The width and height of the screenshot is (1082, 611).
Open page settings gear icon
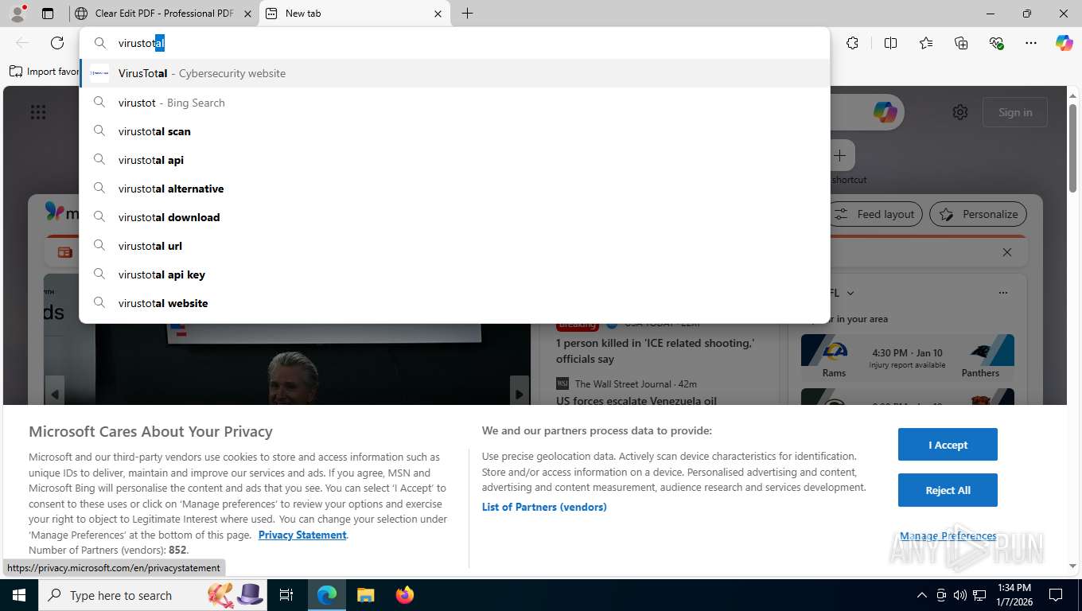(x=960, y=112)
